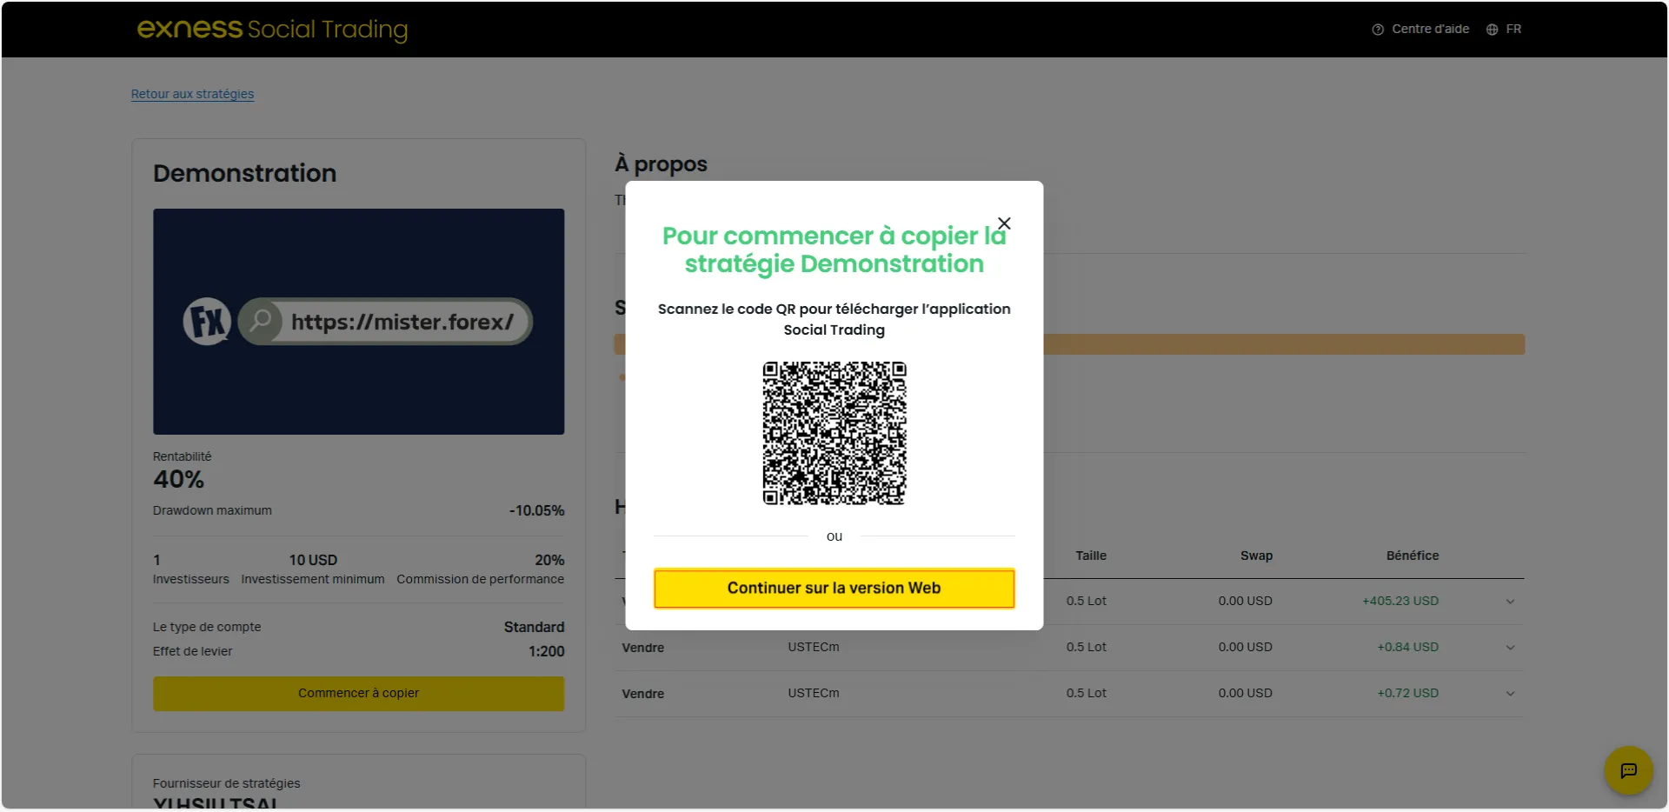Click the Investisseurs count label

coord(191,579)
